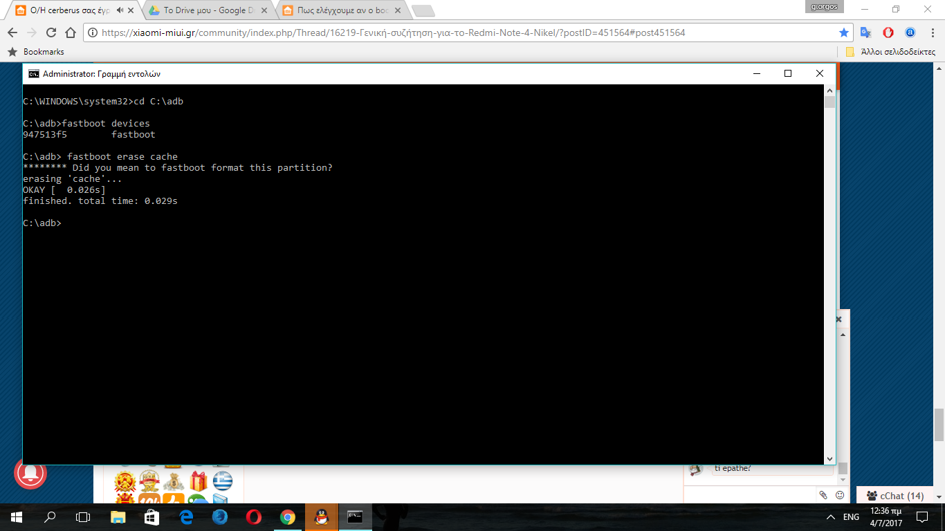Click the red notification bell on the page
This screenshot has width=945, height=531.
click(x=30, y=474)
